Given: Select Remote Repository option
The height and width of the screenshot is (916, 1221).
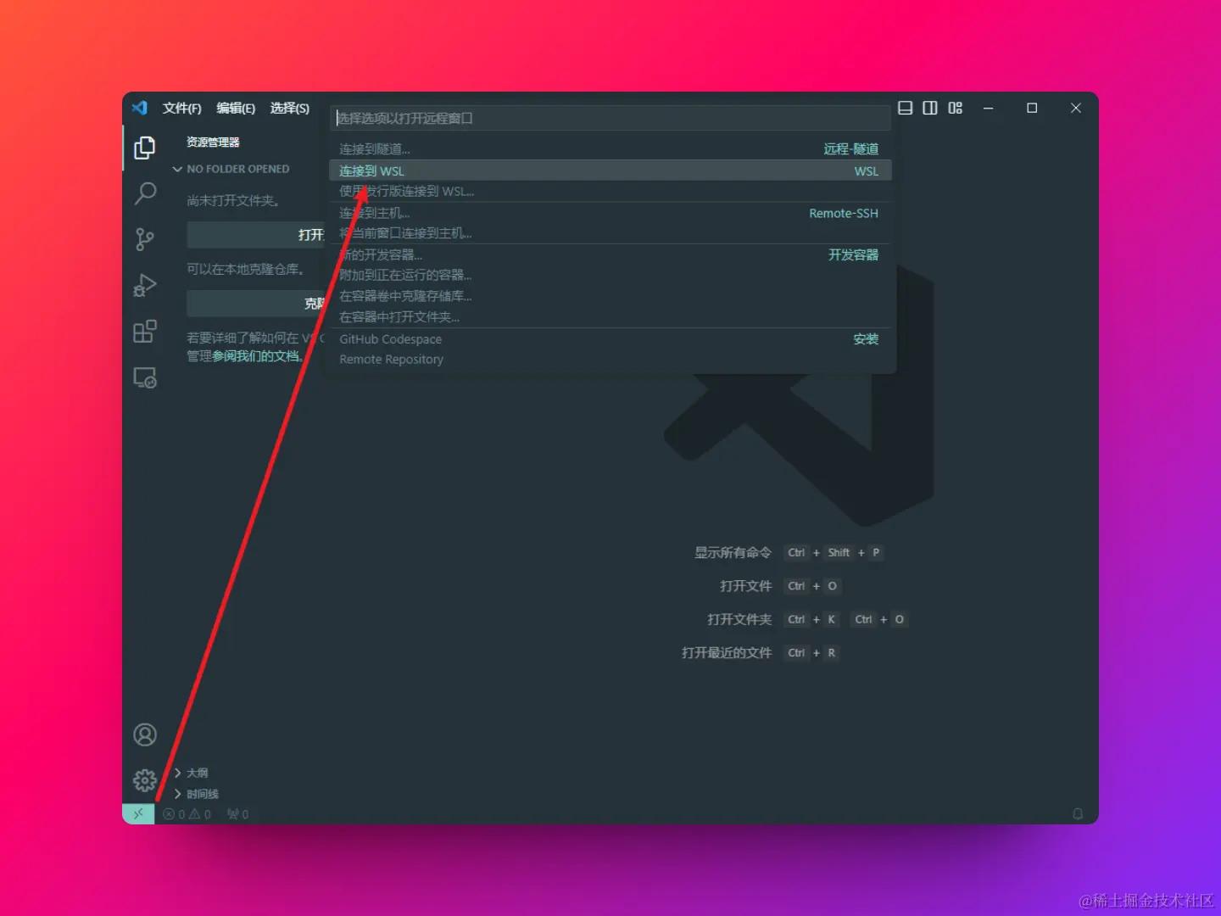Looking at the screenshot, I should coord(610,360).
